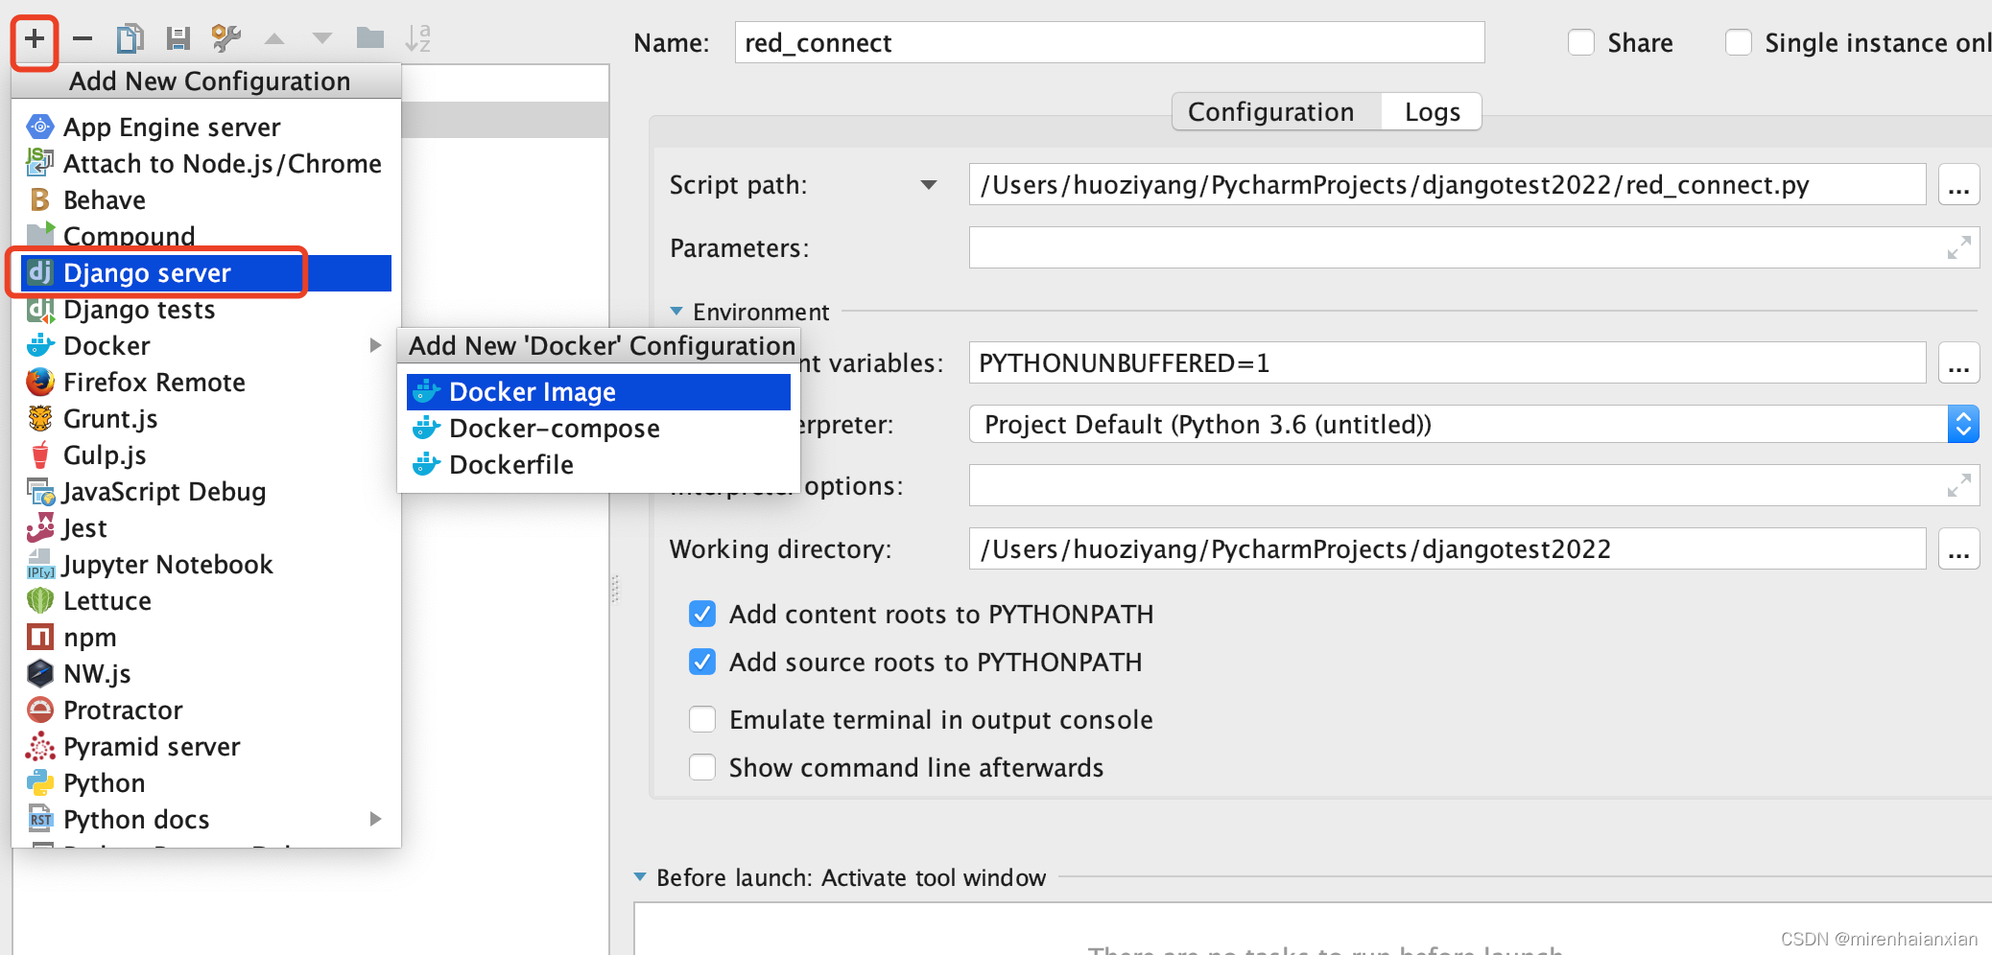Open the Python interpreter dropdown
The image size is (1992, 955).
click(x=1963, y=424)
